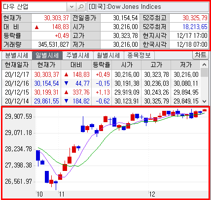The width and height of the screenshot is (211, 200).
Task: Click the 현재가 column header in table
Action: (46, 65)
